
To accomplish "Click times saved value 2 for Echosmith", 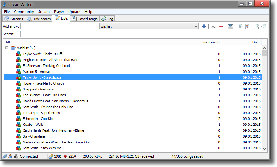I will click(219, 119).
